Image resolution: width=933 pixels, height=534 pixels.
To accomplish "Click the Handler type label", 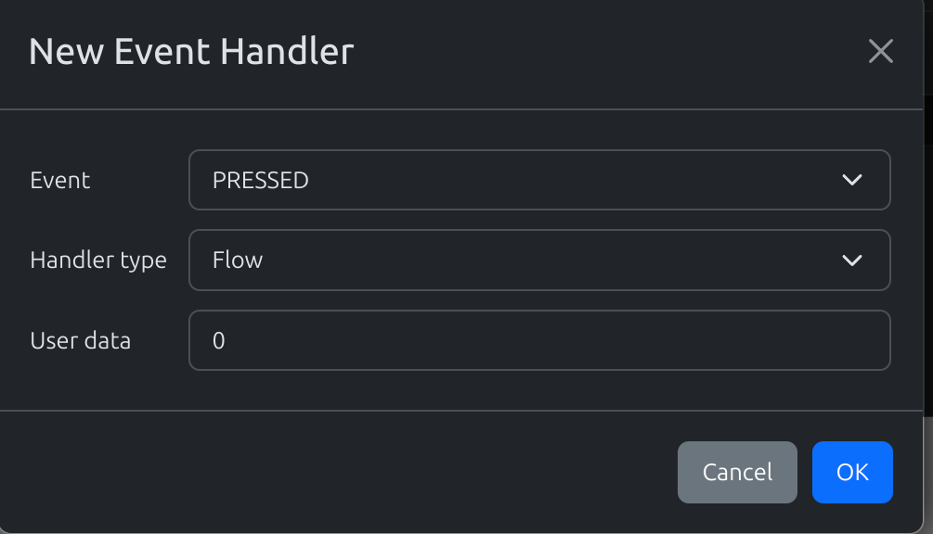I will pos(98,261).
